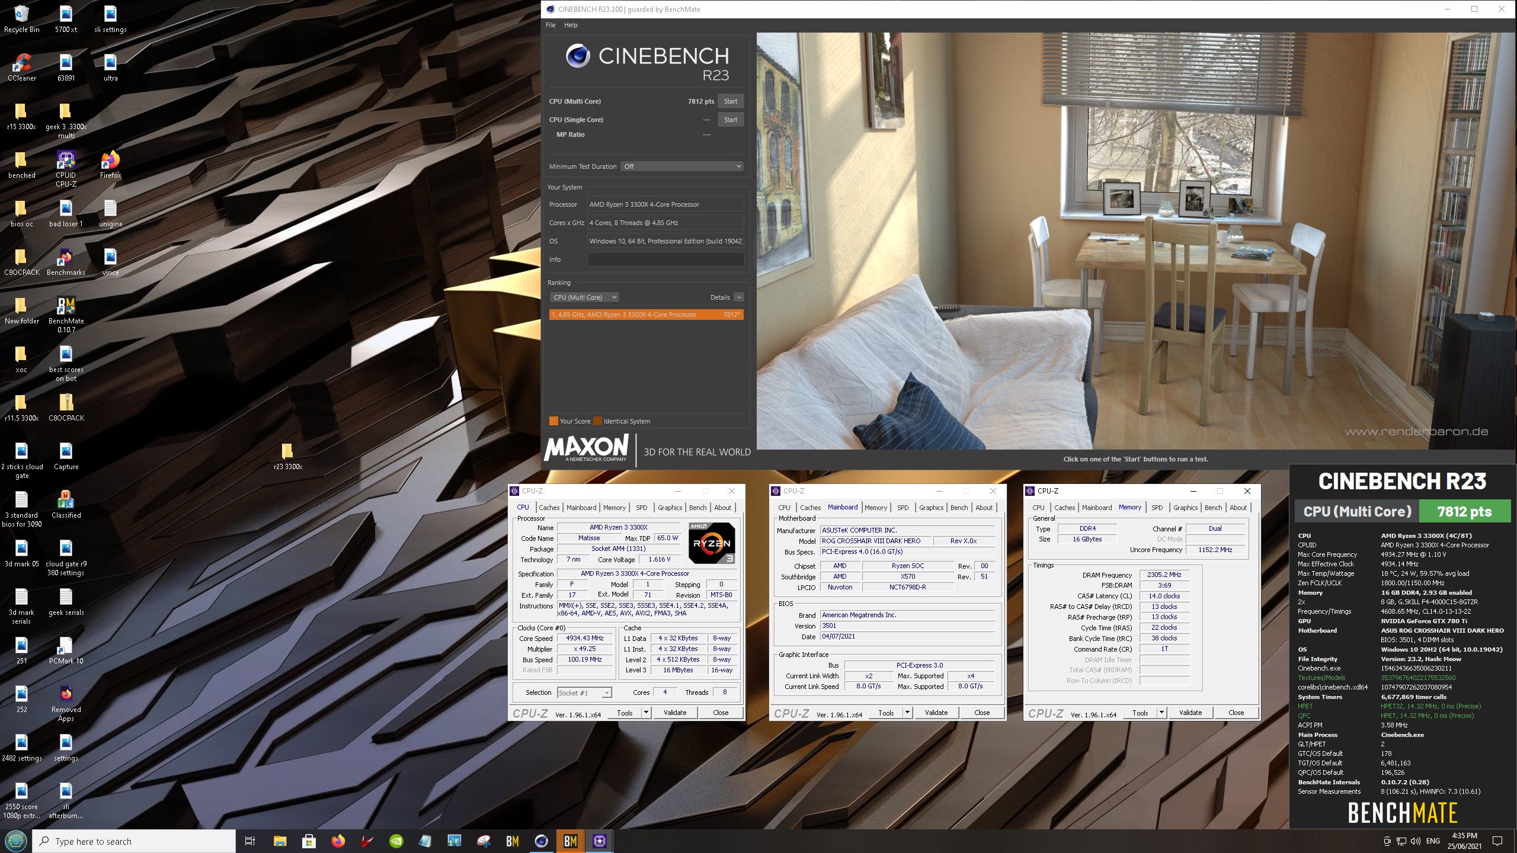Click the ENG language indicator
Image resolution: width=1517 pixels, height=853 pixels.
click(x=1433, y=841)
